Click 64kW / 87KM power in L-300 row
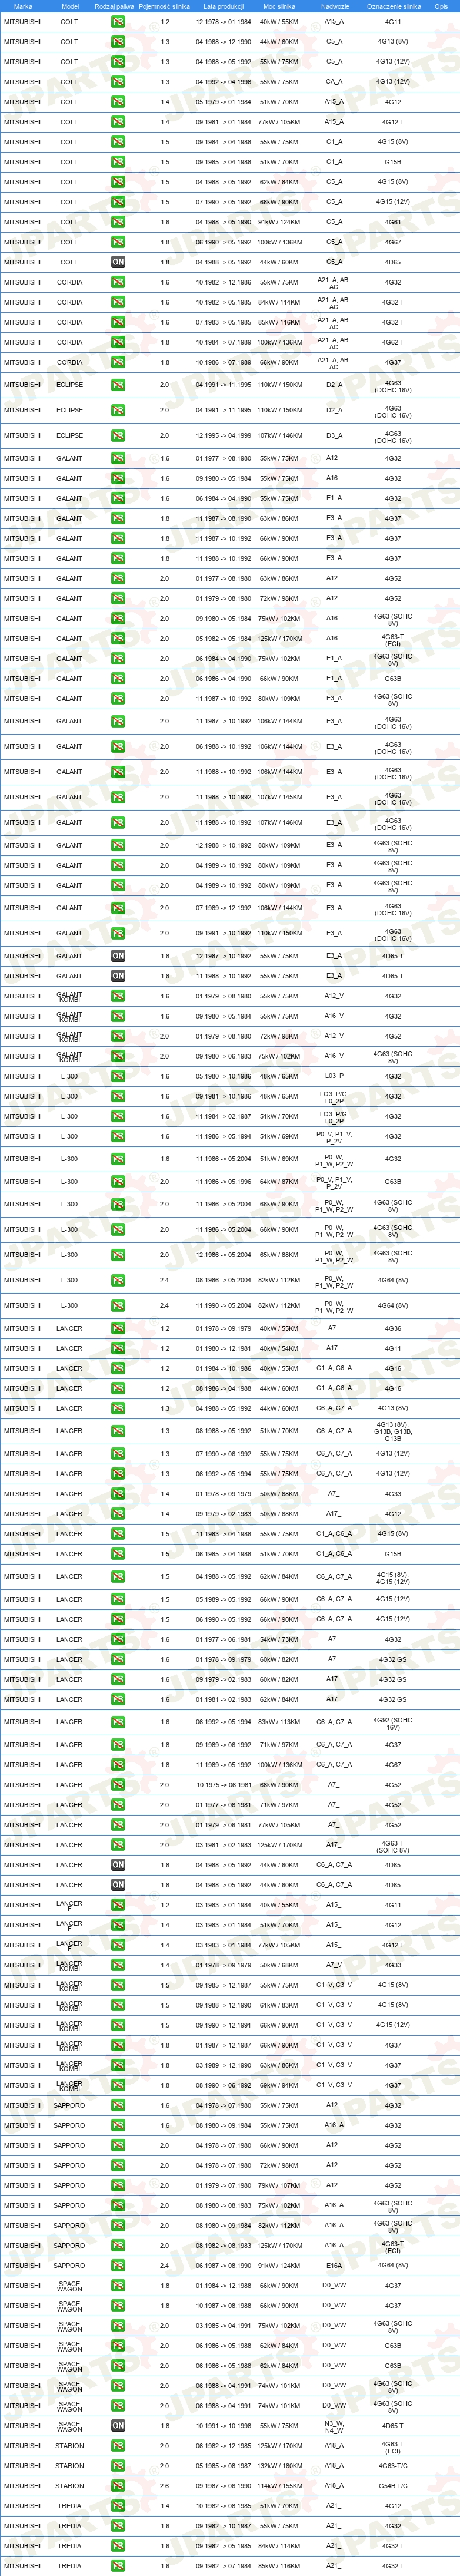Viewport: 460px width, 2576px height. (x=279, y=1182)
